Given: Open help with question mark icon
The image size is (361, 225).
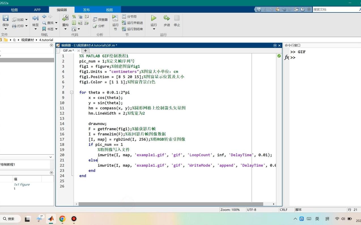Looking at the screenshot, I should (x=303, y=9).
